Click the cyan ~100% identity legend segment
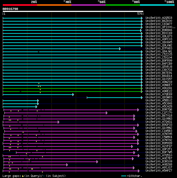 [x=157, y=5]
